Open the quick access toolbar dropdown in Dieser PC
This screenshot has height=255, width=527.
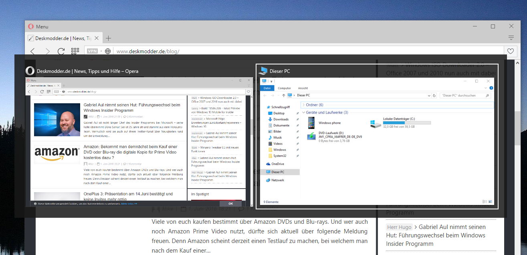pyautogui.click(x=272, y=81)
